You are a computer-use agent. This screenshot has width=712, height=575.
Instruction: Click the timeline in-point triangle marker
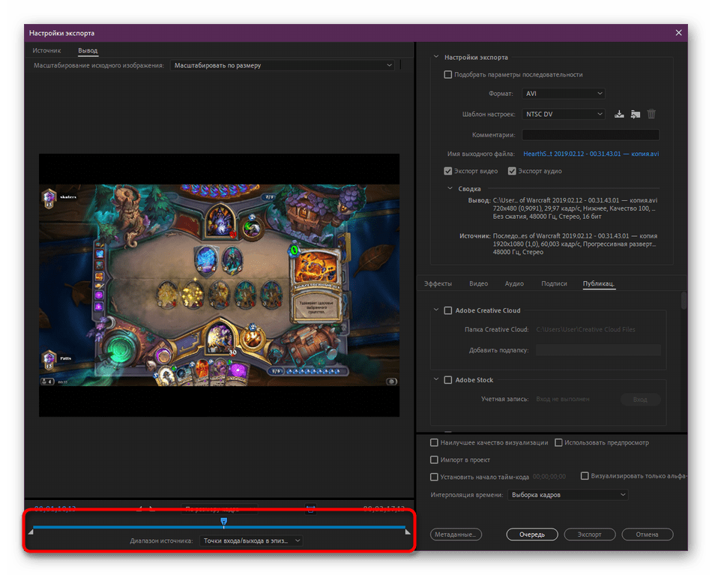31,532
